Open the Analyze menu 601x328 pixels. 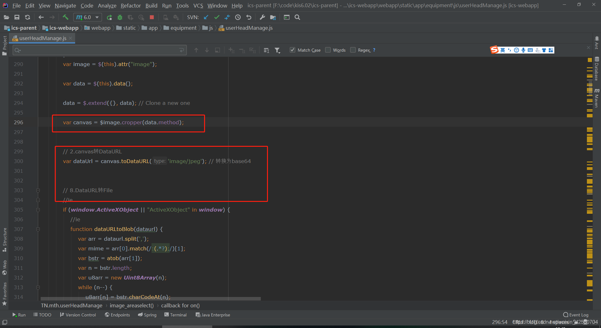tap(107, 6)
